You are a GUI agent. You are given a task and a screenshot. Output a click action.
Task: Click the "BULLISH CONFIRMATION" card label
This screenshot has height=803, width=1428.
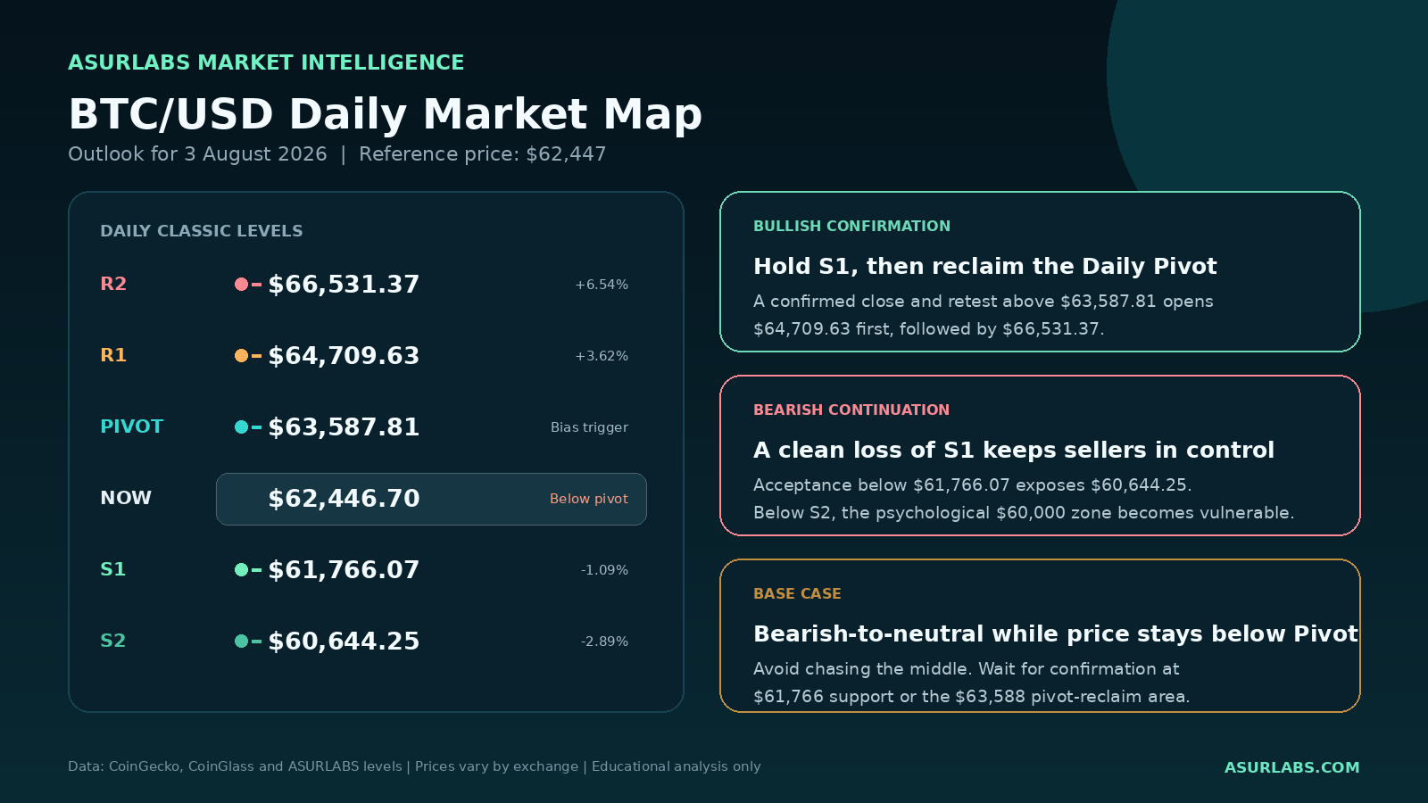[851, 227]
